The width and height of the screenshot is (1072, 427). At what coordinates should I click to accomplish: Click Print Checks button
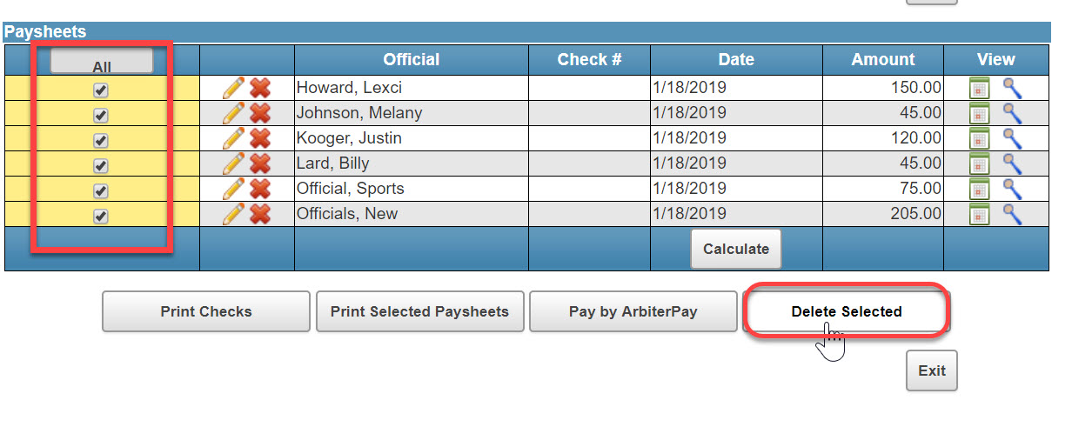(x=206, y=311)
